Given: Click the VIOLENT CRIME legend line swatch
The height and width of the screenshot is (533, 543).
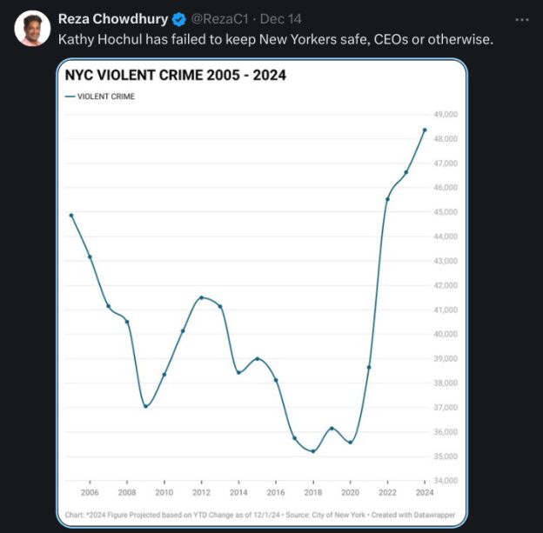Looking at the screenshot, I should 70,97.
